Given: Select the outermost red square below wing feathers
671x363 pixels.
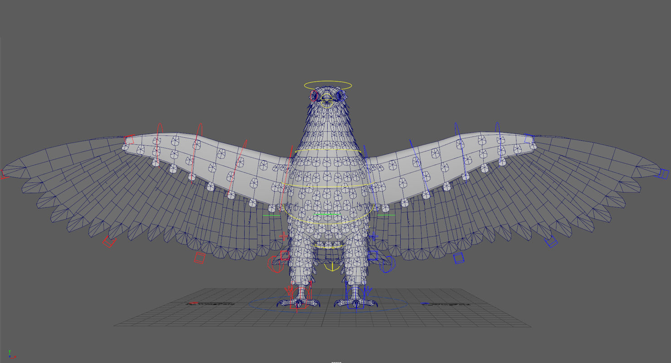Looking at the screenshot, I should tap(109, 242).
